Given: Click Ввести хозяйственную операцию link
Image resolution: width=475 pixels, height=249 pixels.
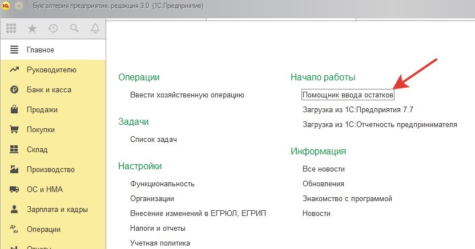Looking at the screenshot, I should point(187,95).
